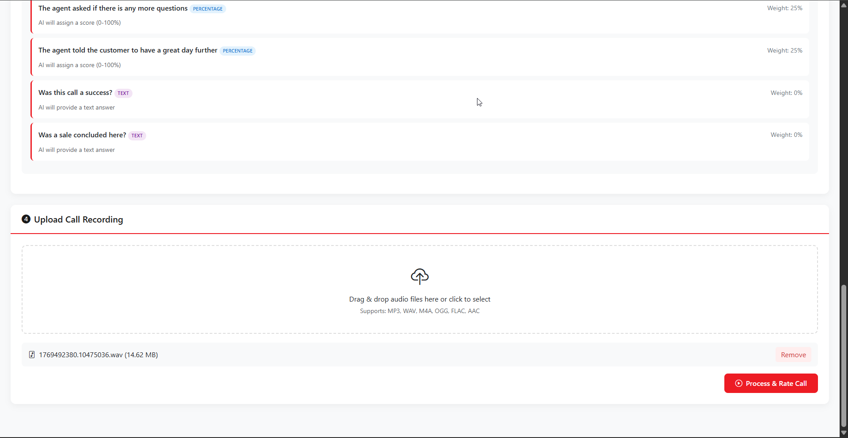The image size is (848, 438).
Task: Click 'Weight: 25%' on the 'any more questions' row
Action: click(x=784, y=8)
